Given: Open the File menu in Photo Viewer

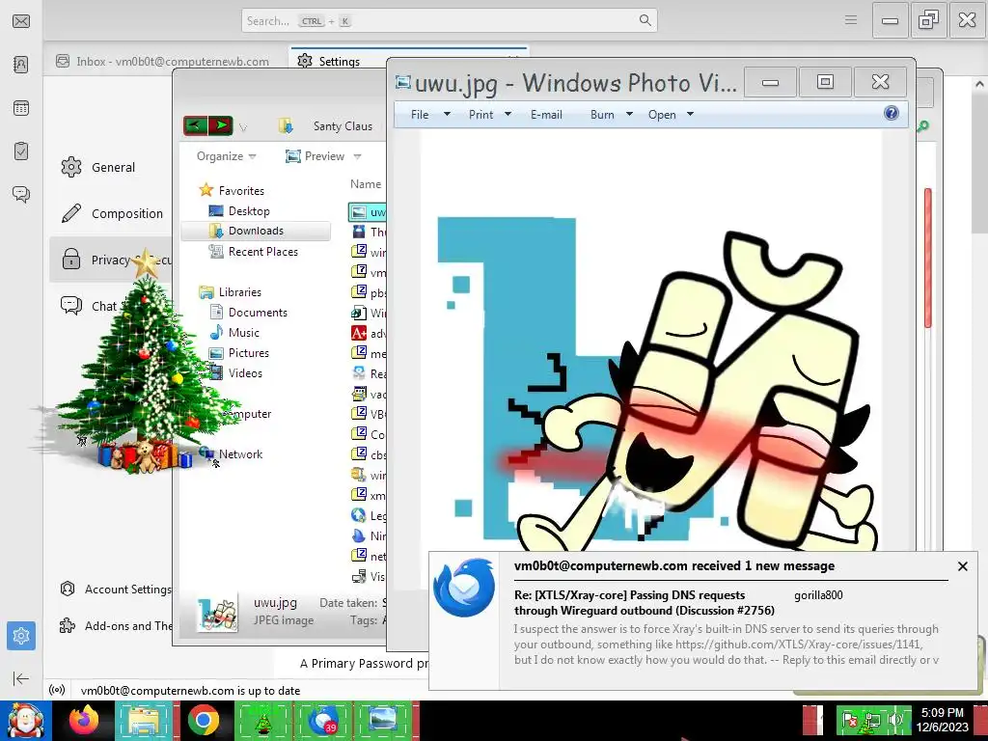Looking at the screenshot, I should pos(429,115).
